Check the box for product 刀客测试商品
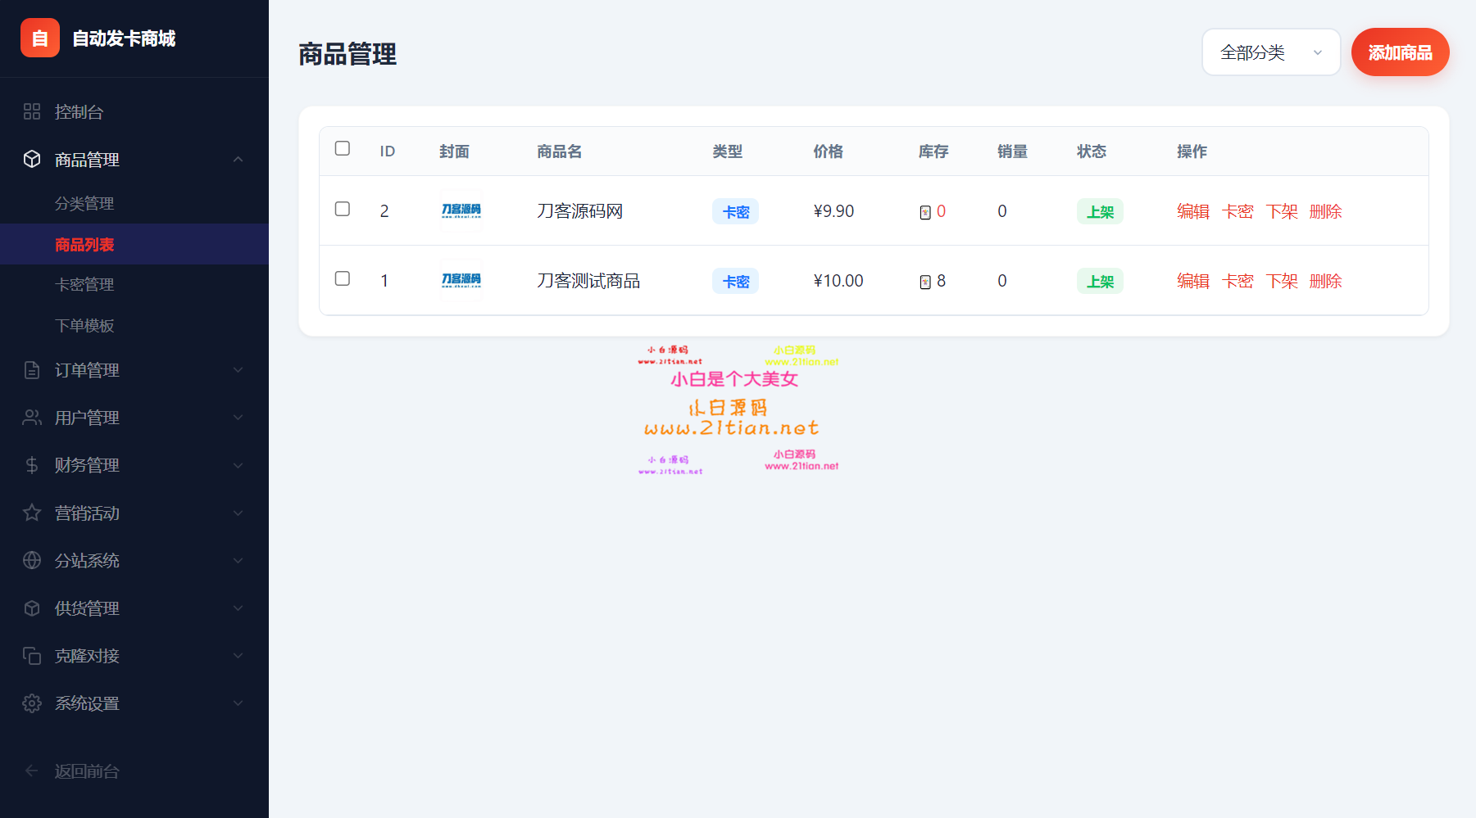This screenshot has width=1476, height=818. (x=343, y=278)
